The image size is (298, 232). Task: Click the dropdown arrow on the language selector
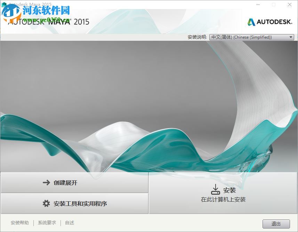click(x=291, y=37)
